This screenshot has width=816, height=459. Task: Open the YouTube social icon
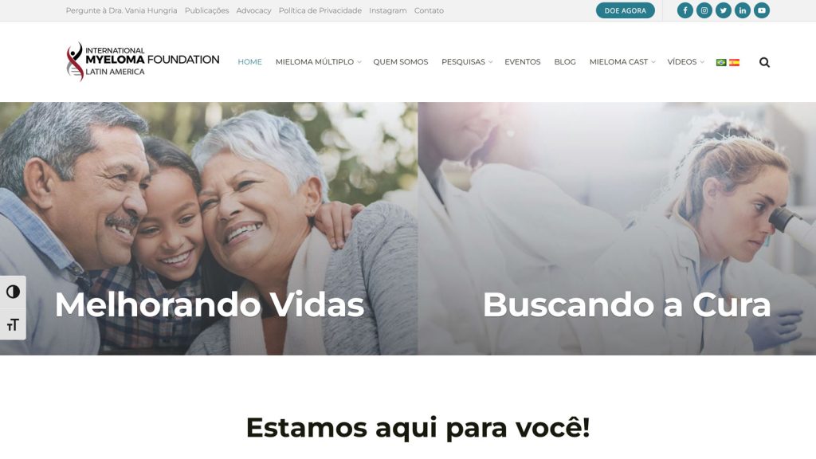point(761,10)
